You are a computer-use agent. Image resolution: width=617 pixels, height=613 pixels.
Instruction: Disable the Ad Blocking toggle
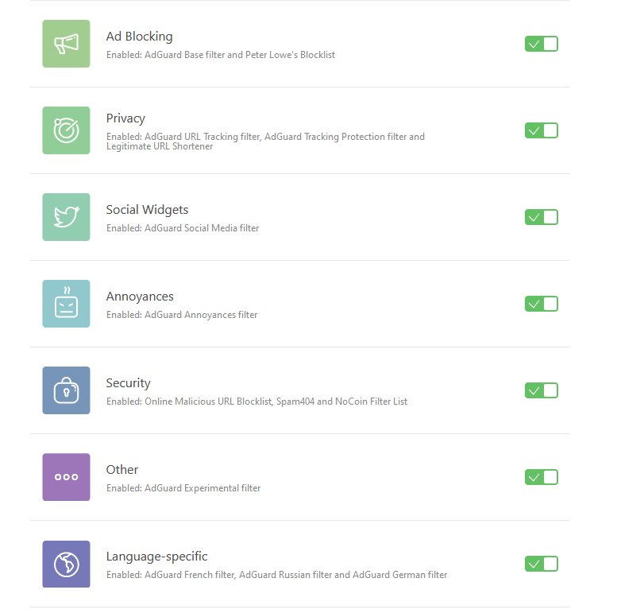pyautogui.click(x=542, y=44)
